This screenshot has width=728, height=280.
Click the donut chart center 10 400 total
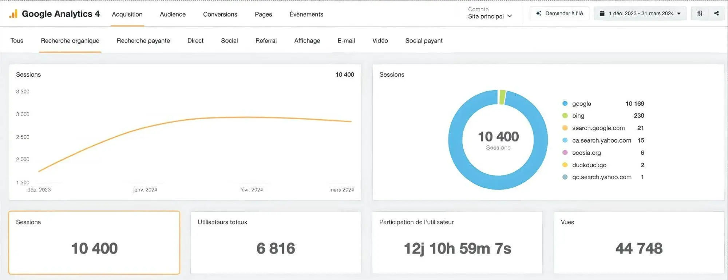498,137
